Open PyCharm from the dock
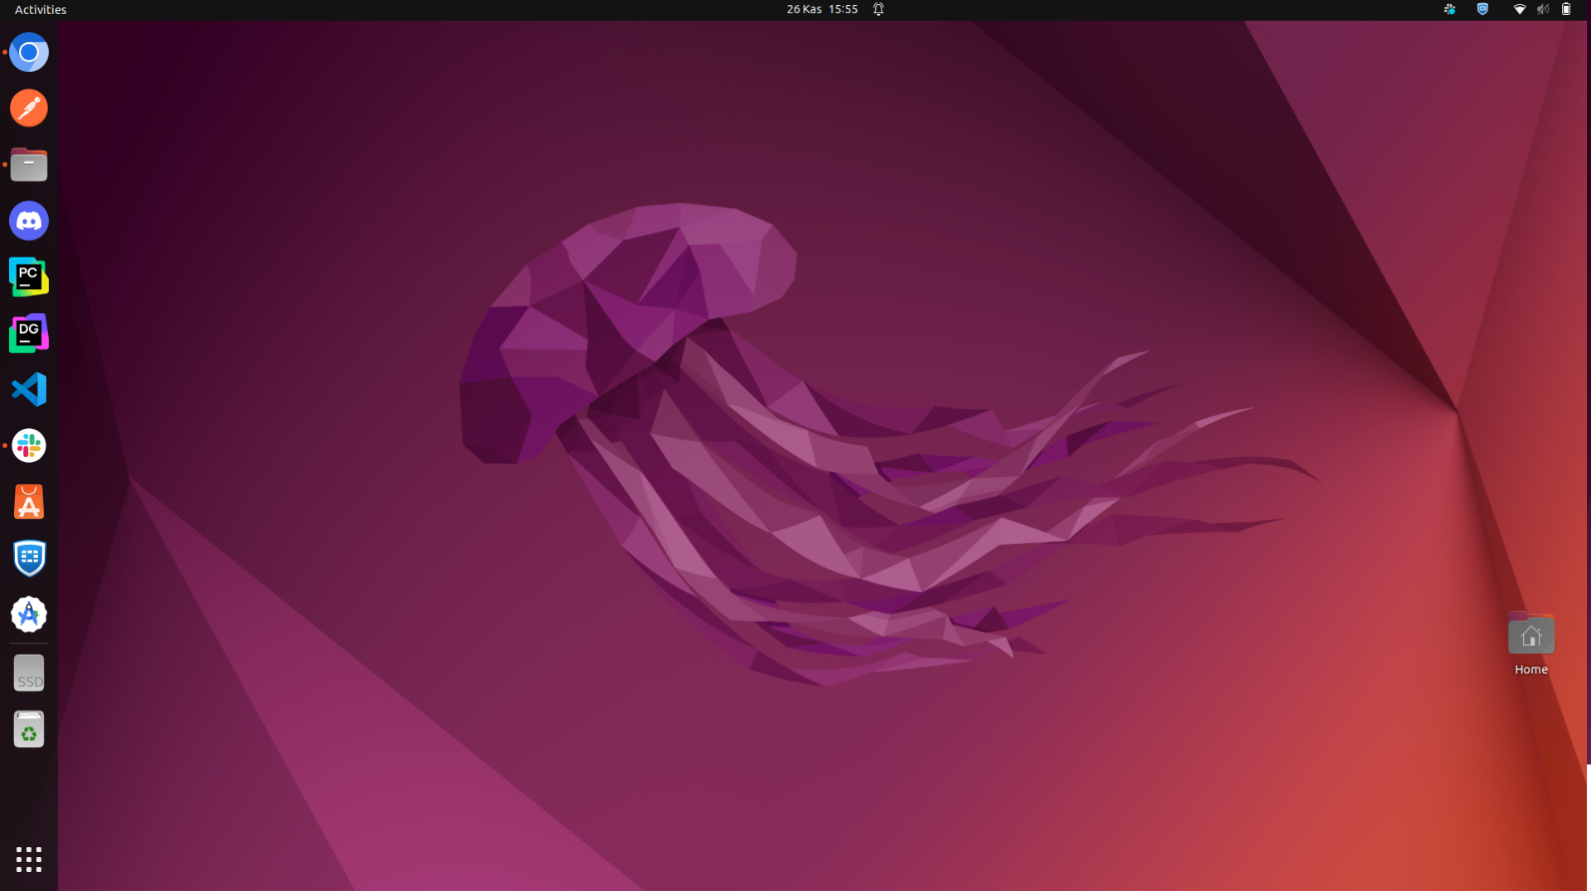The height and width of the screenshot is (891, 1591). [29, 277]
